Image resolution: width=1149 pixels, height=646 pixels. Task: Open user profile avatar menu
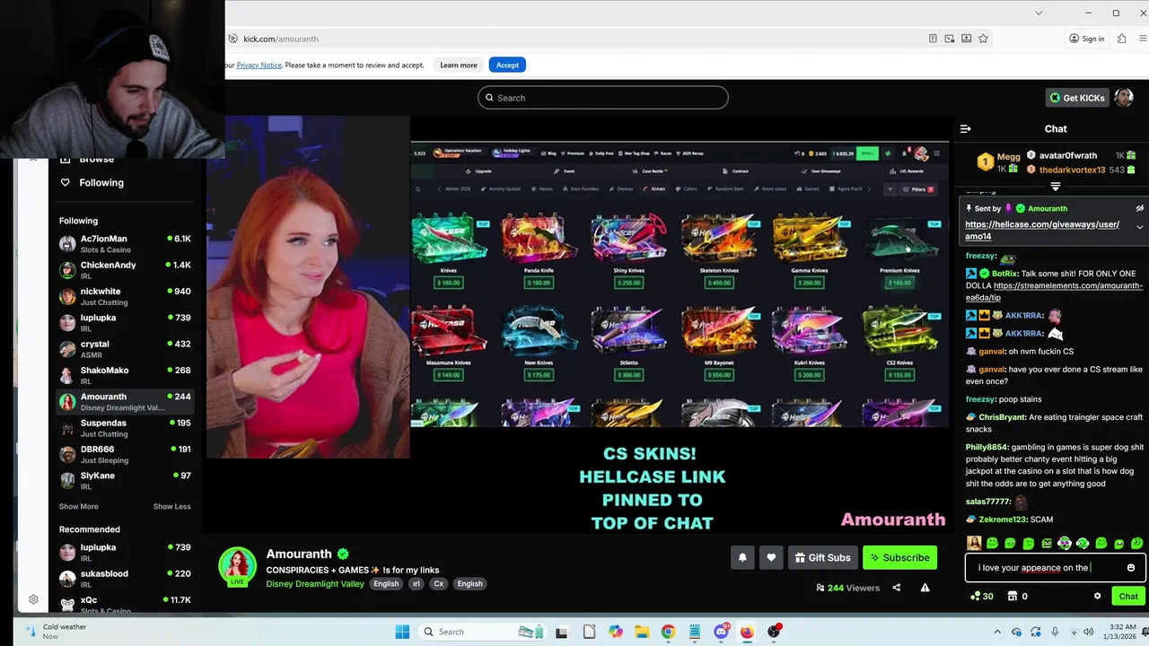pyautogui.click(x=1124, y=98)
